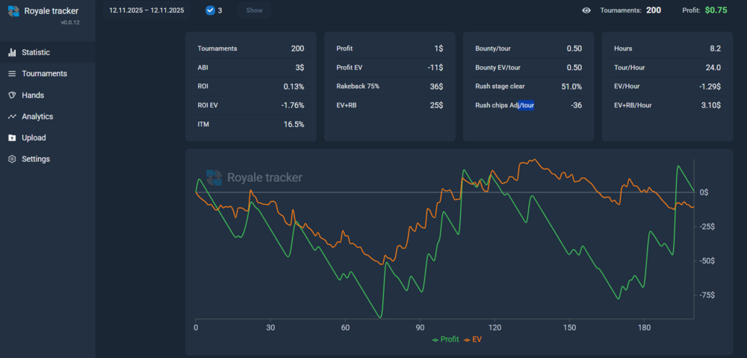Click the watermark logo in the chart
The width and height of the screenshot is (747, 358).
coord(214,178)
